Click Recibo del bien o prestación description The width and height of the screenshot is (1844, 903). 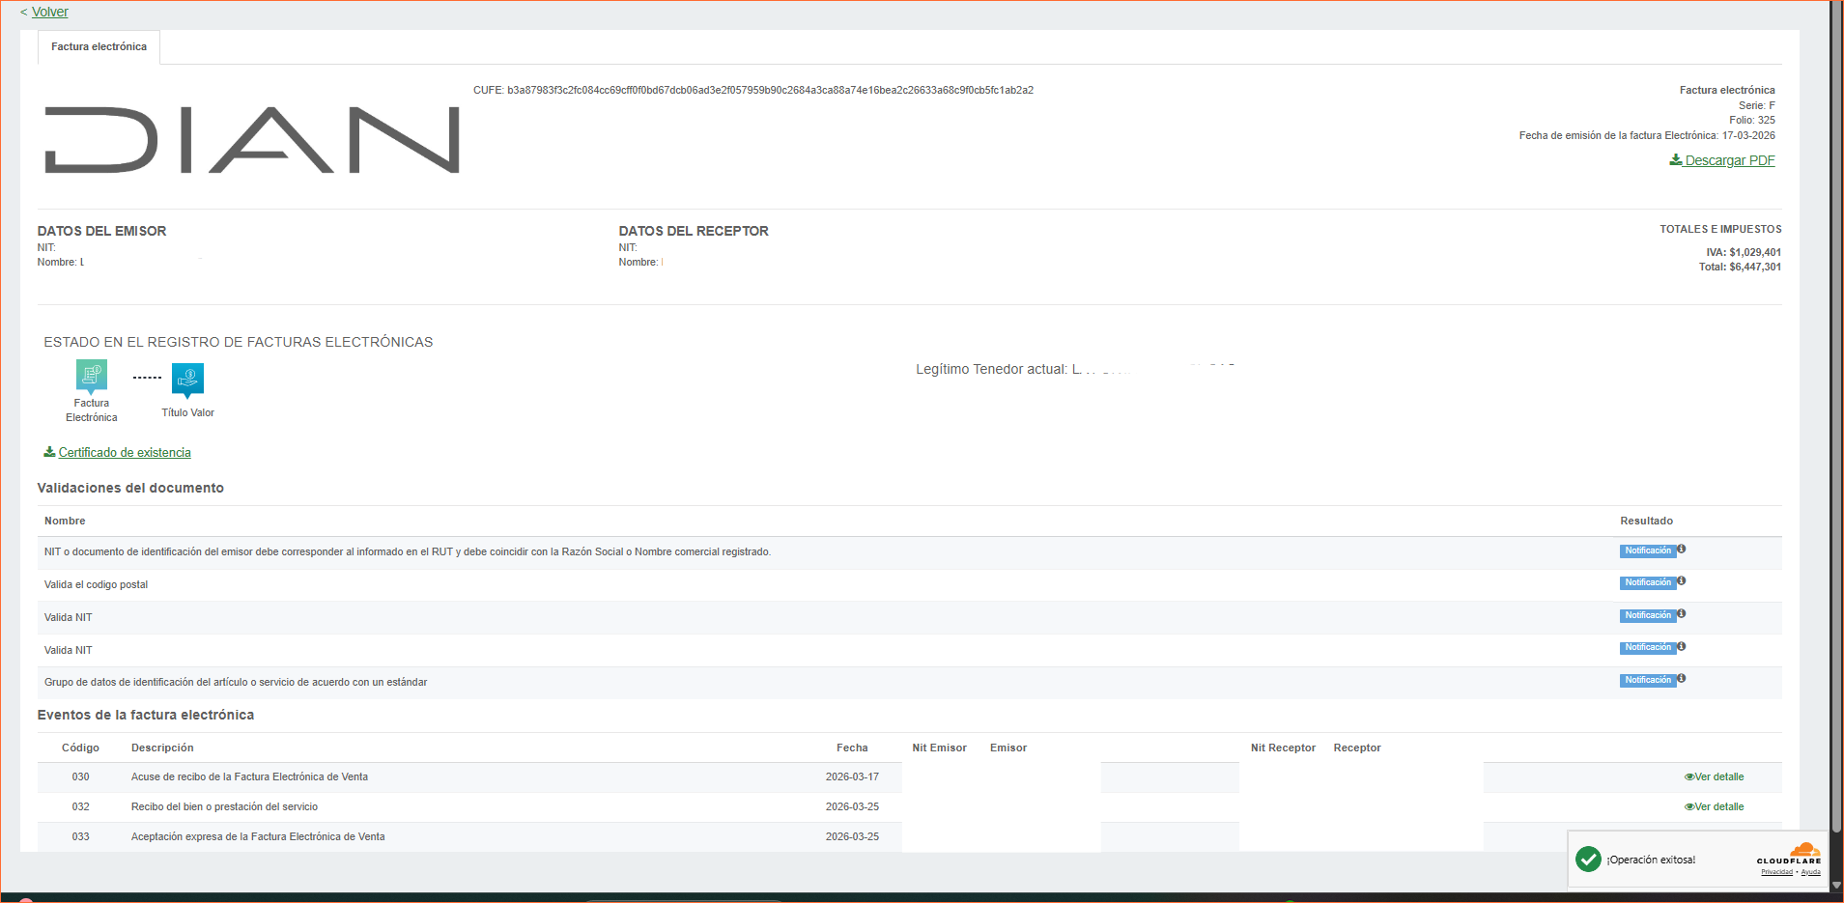tap(224, 806)
